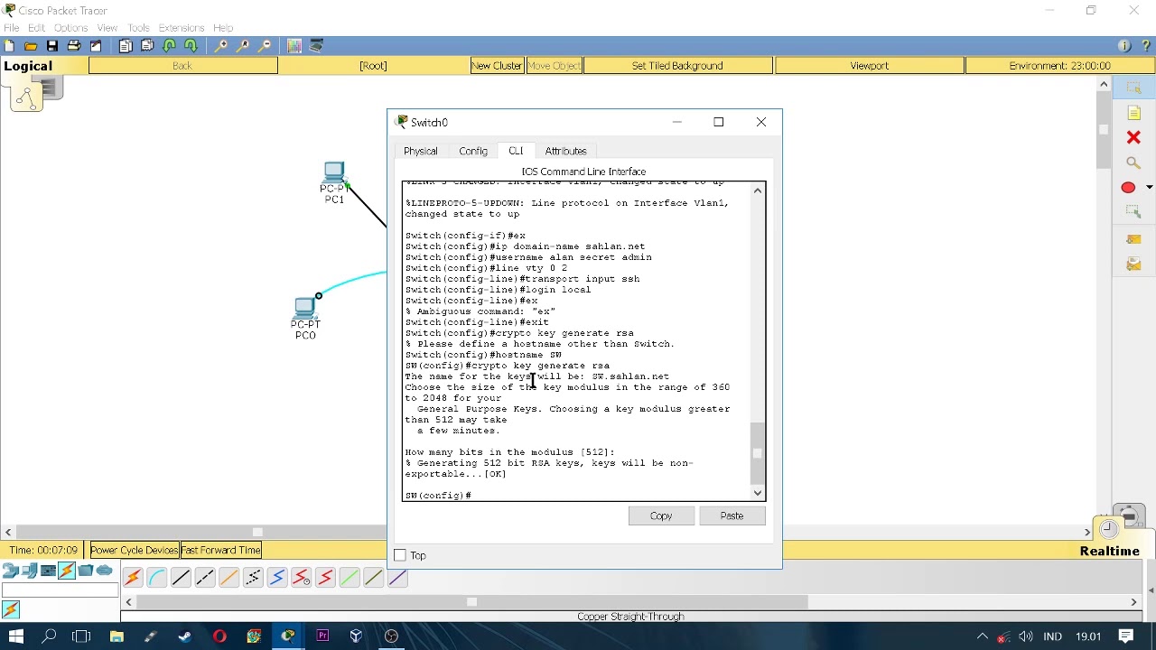
Task: Click the Select tool in right toolbar
Action: (x=1134, y=88)
